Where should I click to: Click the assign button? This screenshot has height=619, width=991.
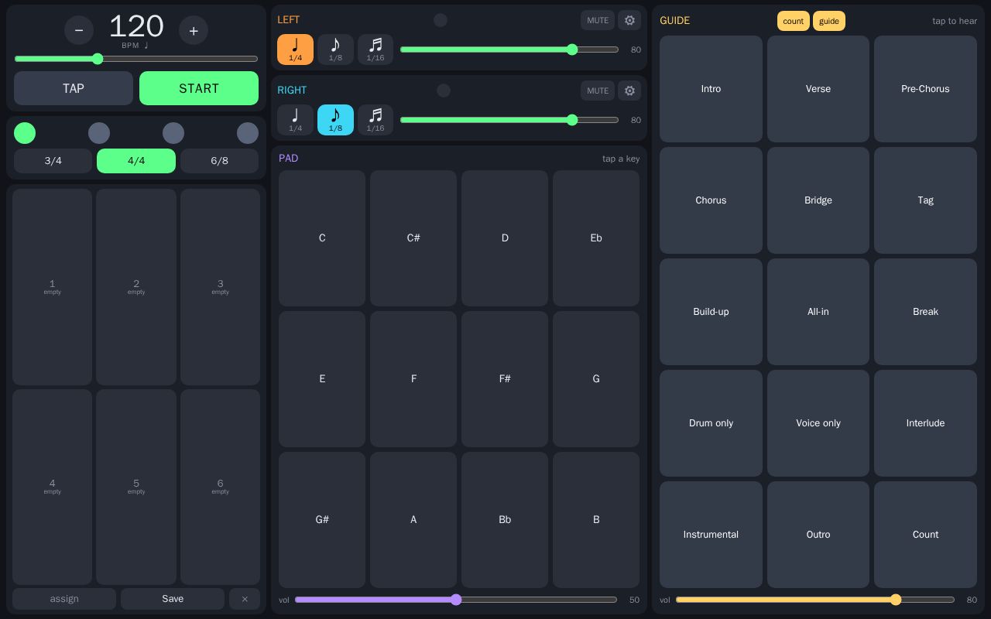click(64, 599)
